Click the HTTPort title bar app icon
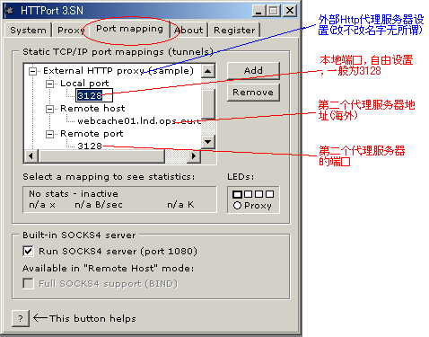The image size is (429, 337). [10, 11]
